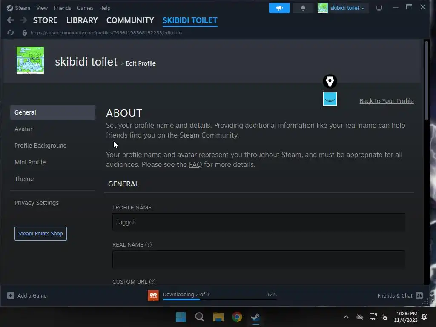Click the black pen nib icon
The image size is (436, 327).
330,81
